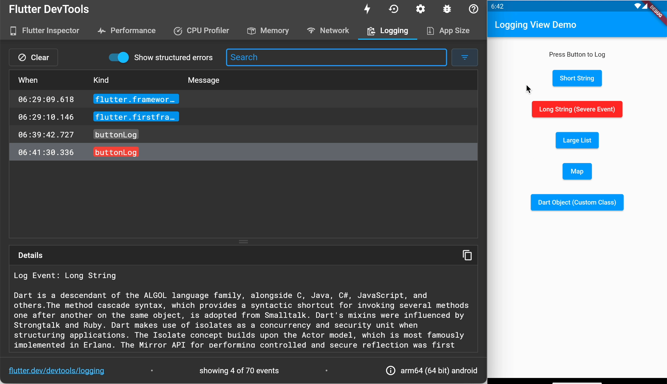Viewport: 667px width, 384px height.
Task: Open the Memory tab
Action: [268, 31]
